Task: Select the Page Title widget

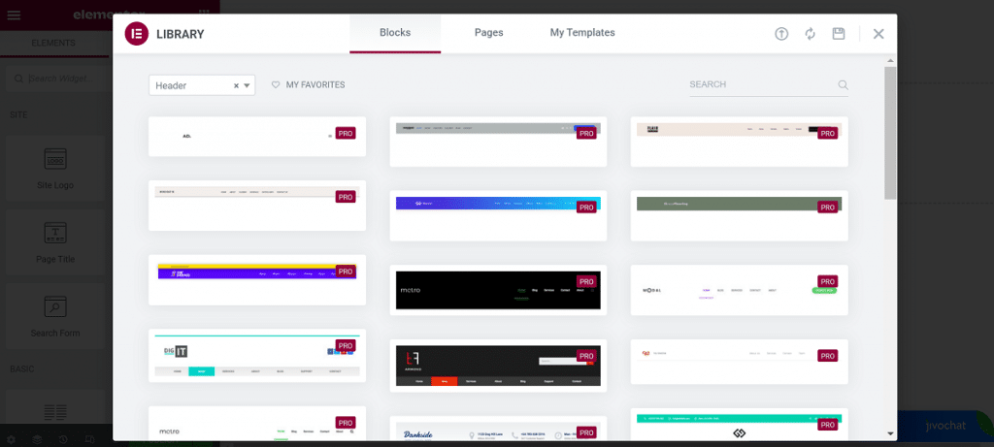Action: point(55,241)
